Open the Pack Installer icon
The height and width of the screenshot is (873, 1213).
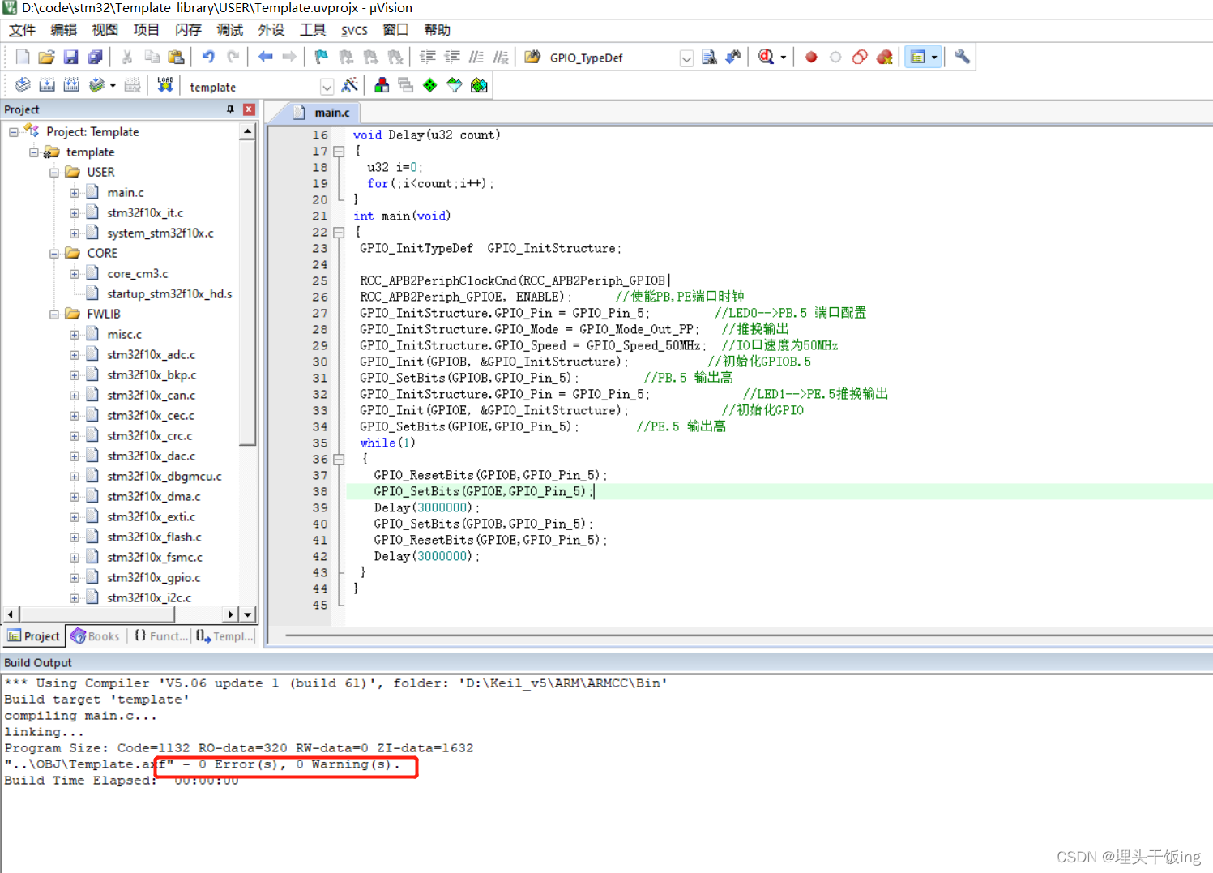click(x=479, y=85)
